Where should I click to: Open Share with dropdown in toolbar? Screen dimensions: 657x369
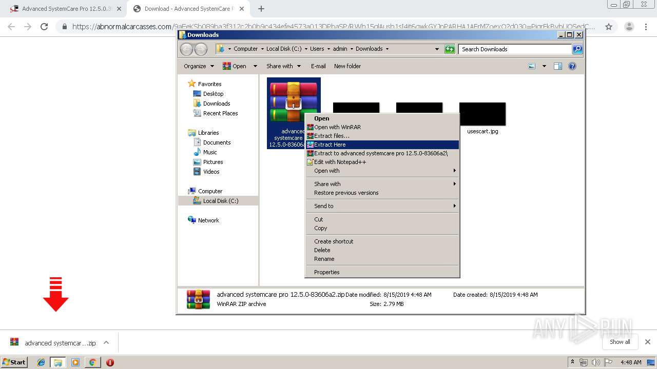[283, 66]
